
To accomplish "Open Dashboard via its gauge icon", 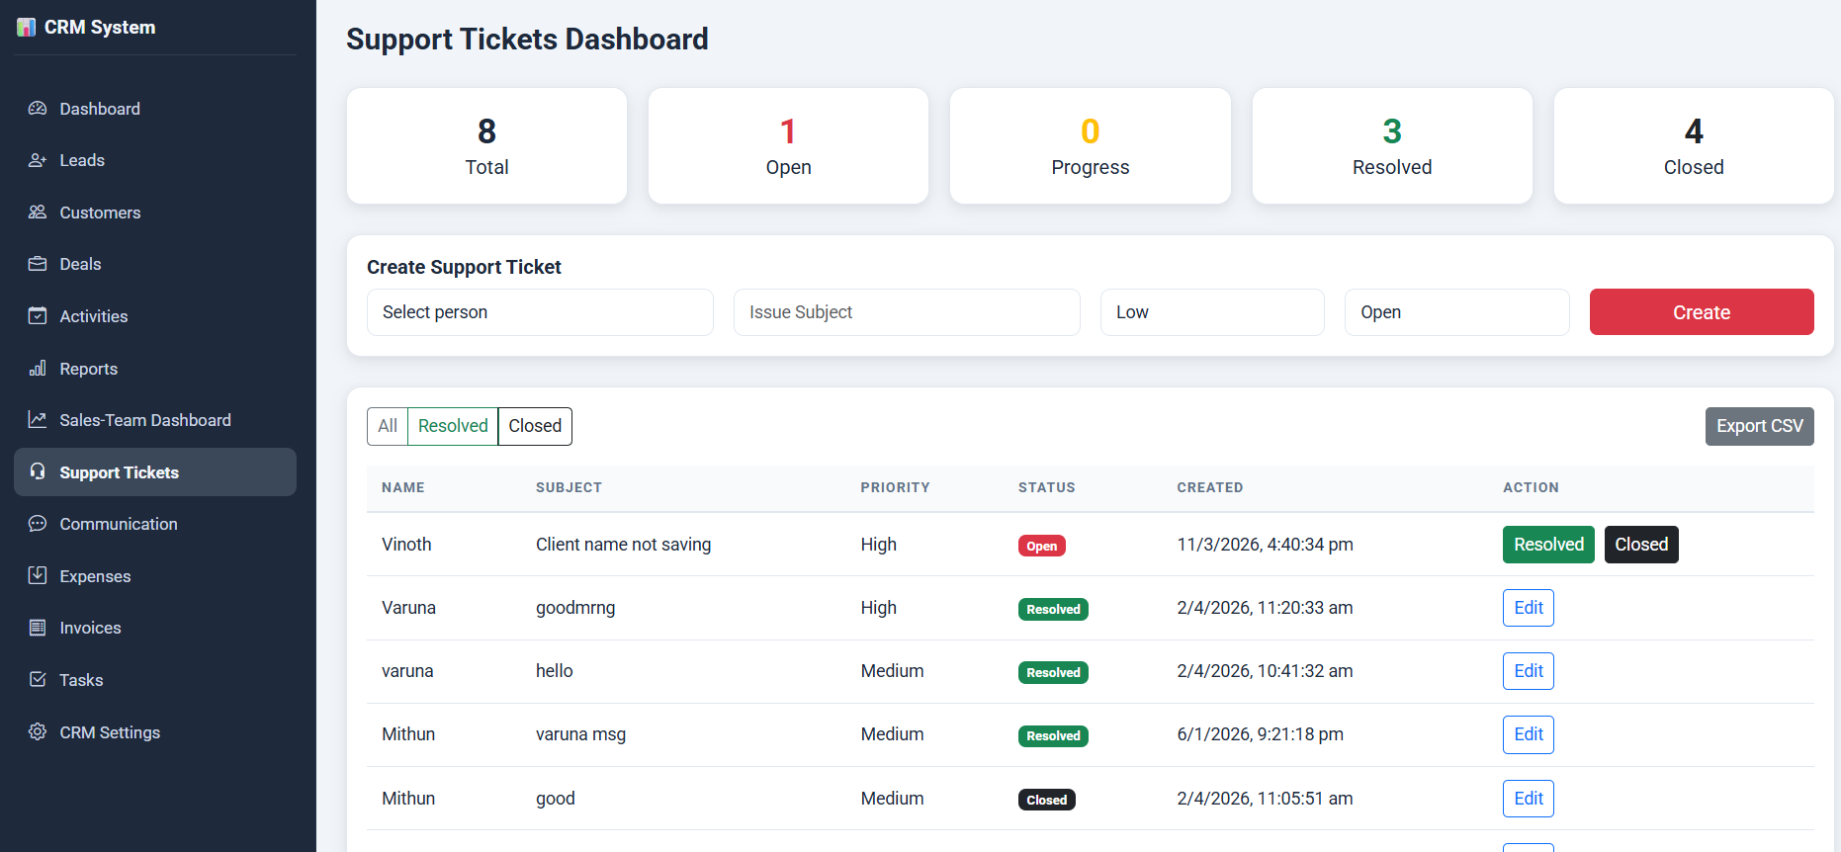I will point(38,109).
